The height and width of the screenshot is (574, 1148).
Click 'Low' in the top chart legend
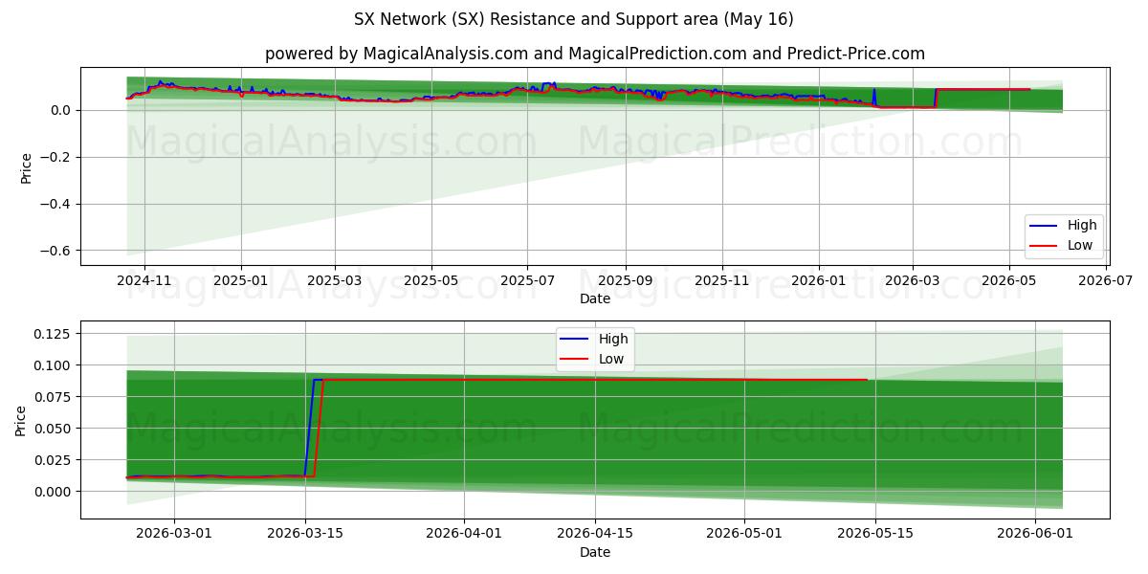pyautogui.click(x=1080, y=246)
